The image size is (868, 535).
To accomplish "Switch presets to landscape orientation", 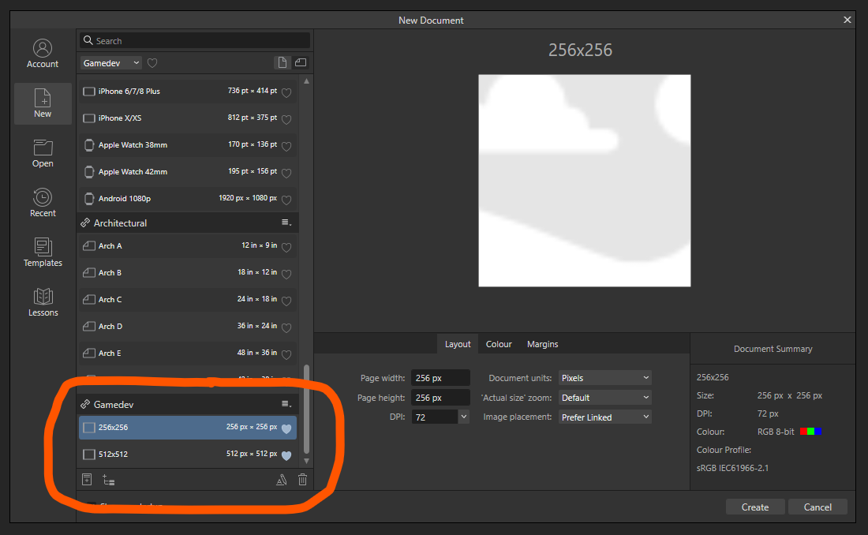I will tap(301, 62).
